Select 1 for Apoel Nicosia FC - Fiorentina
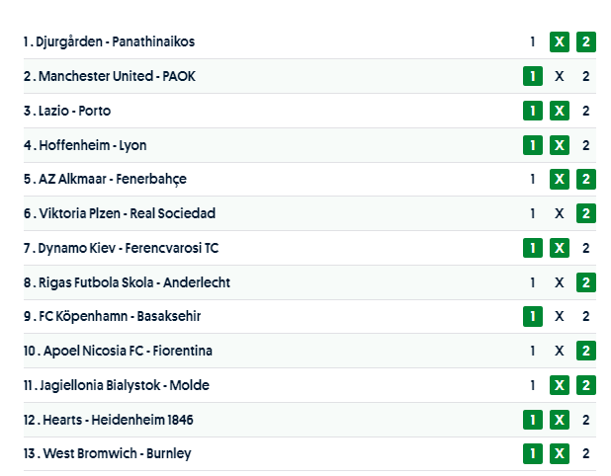The image size is (611, 476). [x=532, y=351]
